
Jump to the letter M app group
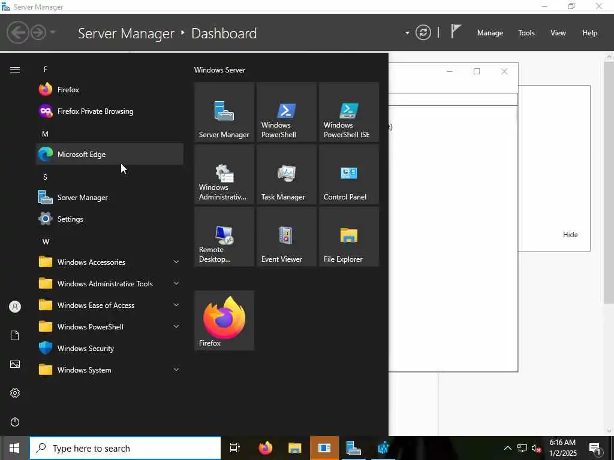[46, 134]
